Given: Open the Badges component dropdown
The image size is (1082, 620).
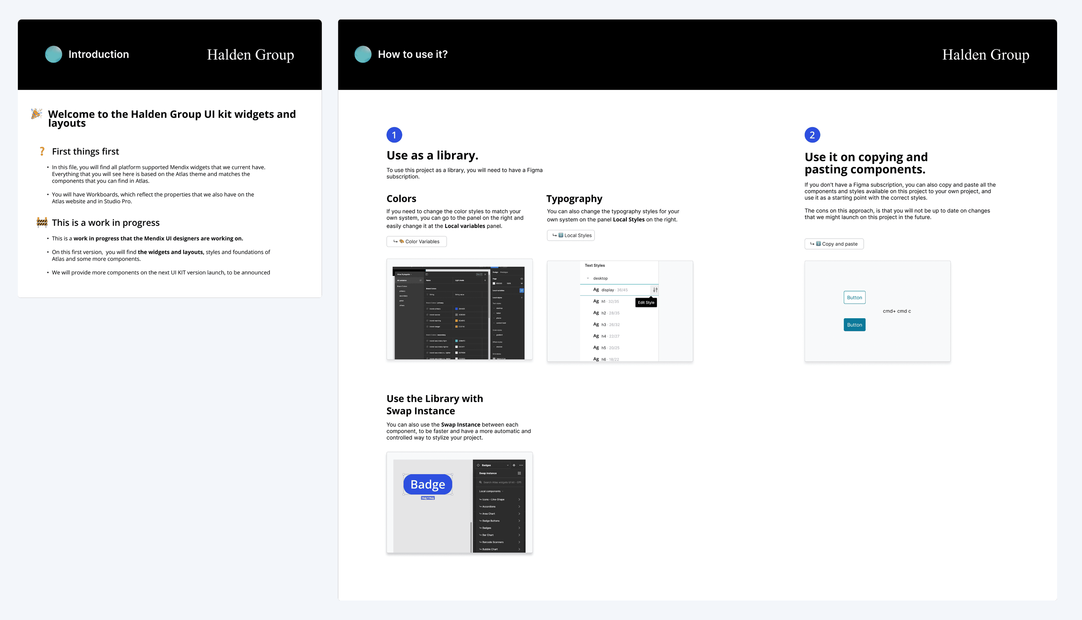Looking at the screenshot, I should click(493, 466).
